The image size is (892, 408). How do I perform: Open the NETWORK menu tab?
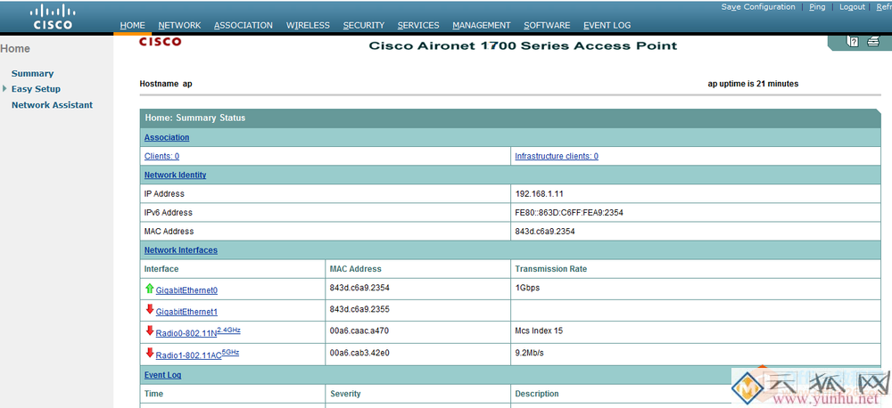pyautogui.click(x=179, y=26)
